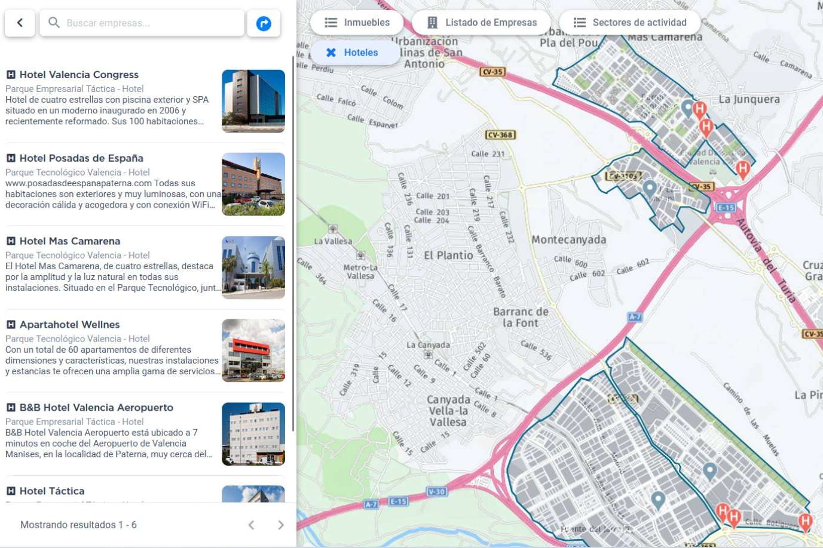This screenshot has height=548, width=823.
Task: Click the El Plantío map label
Action: tap(448, 255)
